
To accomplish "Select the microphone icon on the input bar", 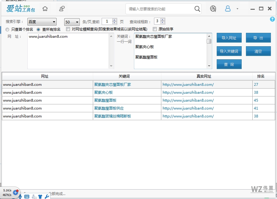I will coord(20,197).
